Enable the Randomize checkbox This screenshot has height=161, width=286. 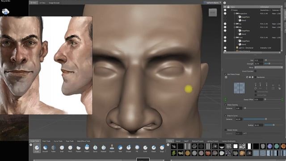pos(255,77)
